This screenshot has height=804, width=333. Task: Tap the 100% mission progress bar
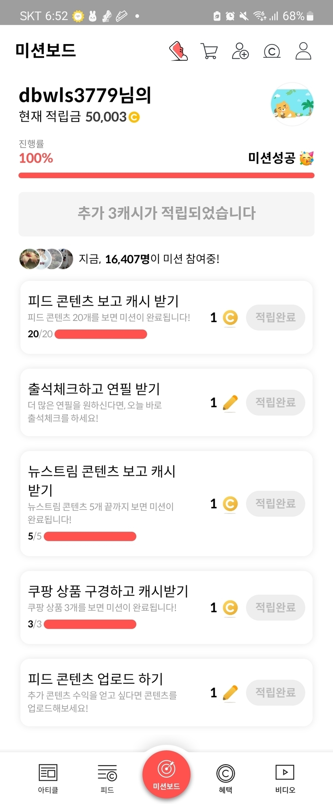click(x=166, y=175)
